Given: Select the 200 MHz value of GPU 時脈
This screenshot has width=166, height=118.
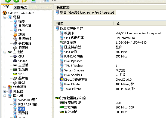Looking at the screenshot, I should [121, 52].
